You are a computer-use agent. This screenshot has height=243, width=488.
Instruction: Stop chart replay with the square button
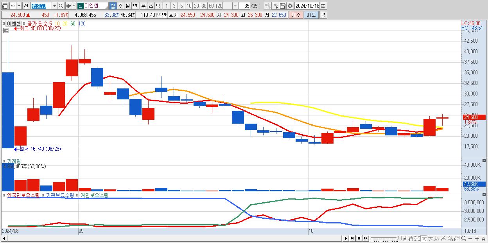(359, 238)
